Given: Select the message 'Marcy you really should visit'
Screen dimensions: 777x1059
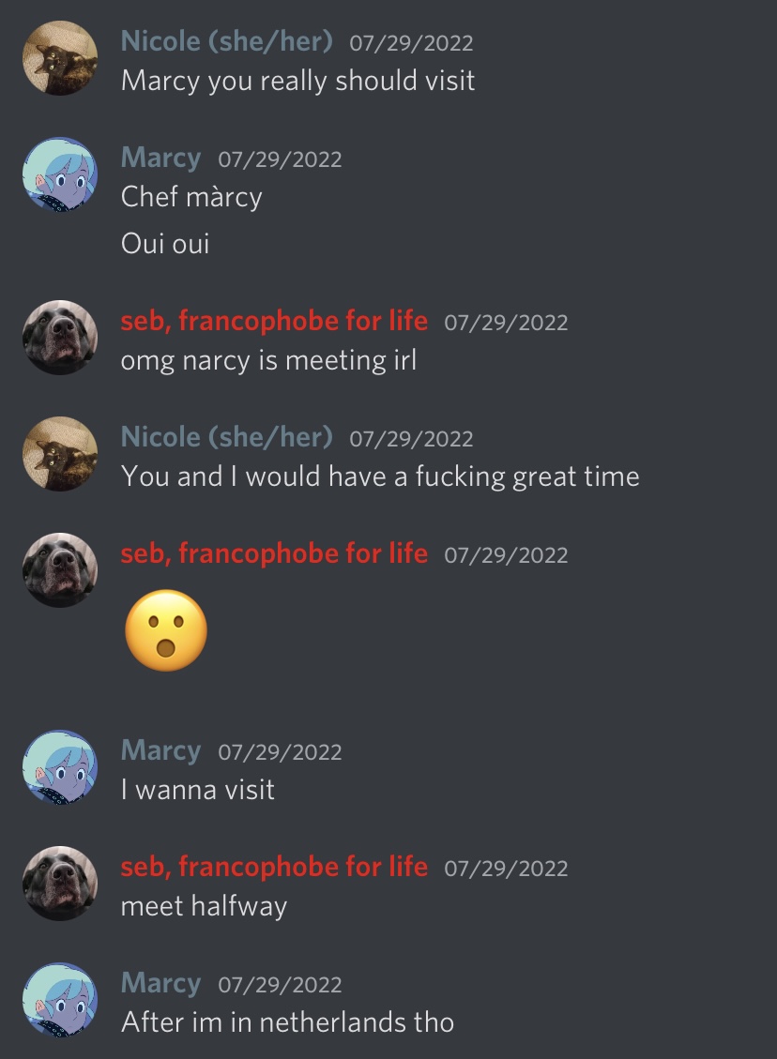Looking at the screenshot, I should coord(298,82).
